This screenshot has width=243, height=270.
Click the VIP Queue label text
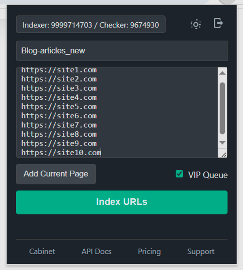pyautogui.click(x=208, y=175)
